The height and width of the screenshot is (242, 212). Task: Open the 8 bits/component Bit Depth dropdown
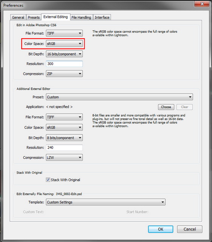coord(64,138)
